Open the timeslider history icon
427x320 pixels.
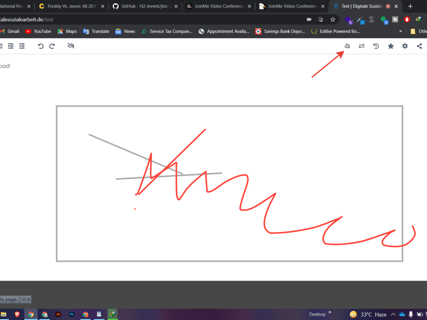(376, 46)
